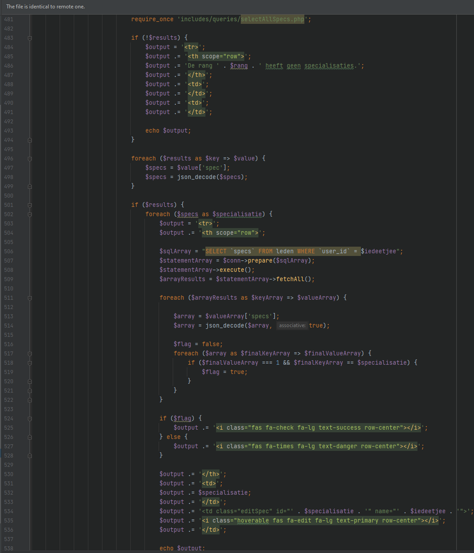Click the selectAllSpecs.php filename in require_once
The height and width of the screenshot is (553, 474).
coord(272,19)
